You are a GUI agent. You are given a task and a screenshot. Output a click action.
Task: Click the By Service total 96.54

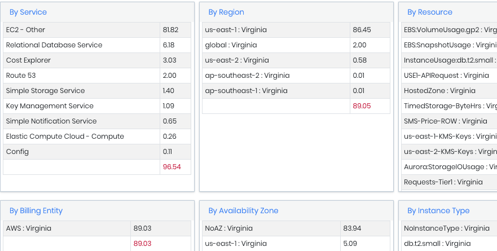click(171, 167)
